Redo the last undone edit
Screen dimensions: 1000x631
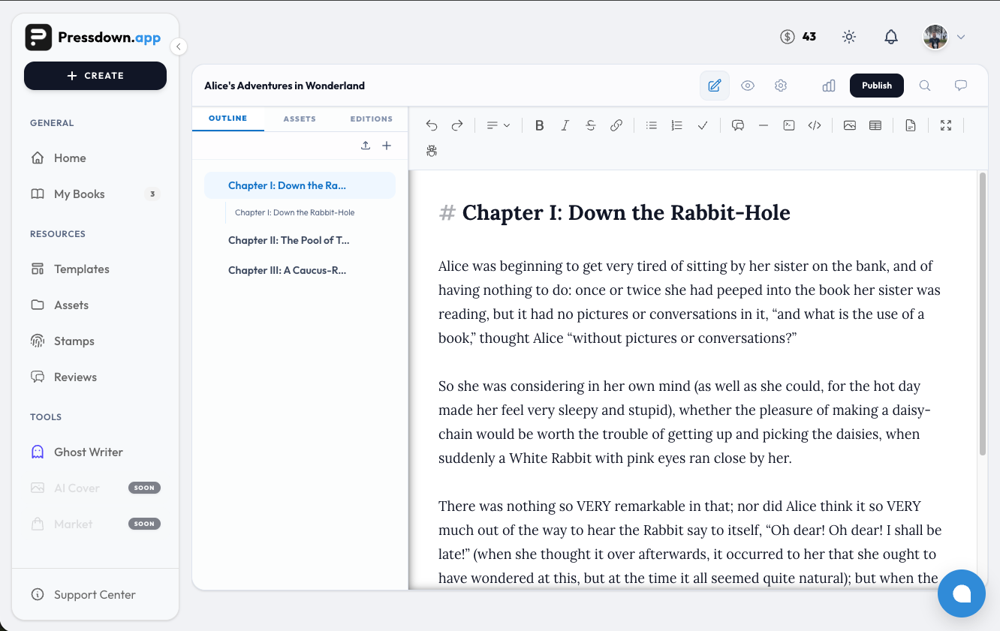(457, 125)
